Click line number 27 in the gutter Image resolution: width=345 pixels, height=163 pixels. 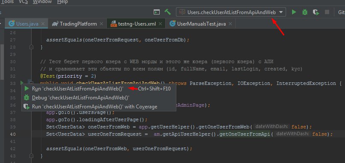pos(13,40)
